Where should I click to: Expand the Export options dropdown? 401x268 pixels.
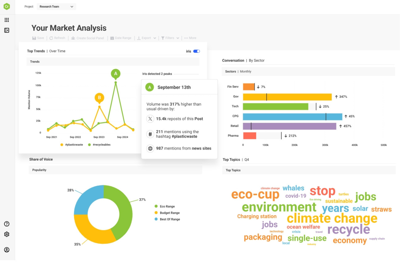[146, 38]
